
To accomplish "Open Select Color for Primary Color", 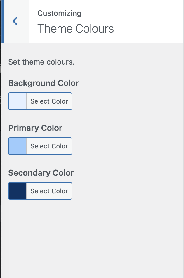I will point(49,146).
